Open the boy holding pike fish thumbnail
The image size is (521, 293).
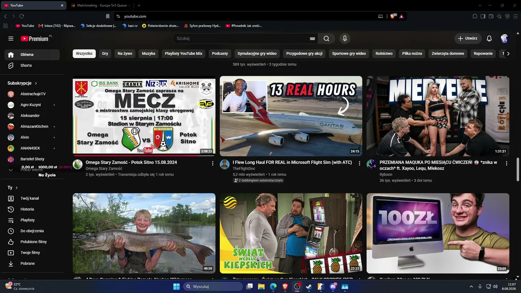[144, 233]
